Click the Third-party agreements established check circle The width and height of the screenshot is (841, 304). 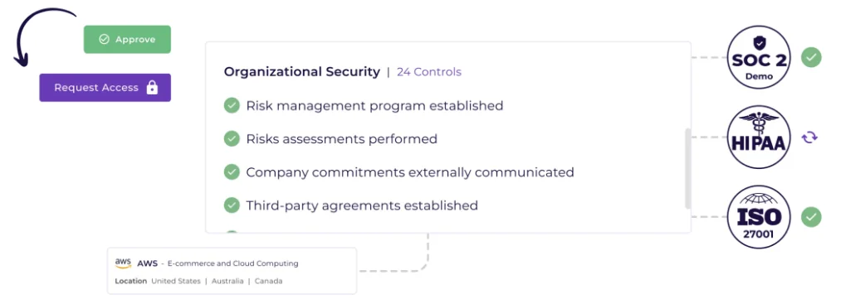[x=232, y=205]
